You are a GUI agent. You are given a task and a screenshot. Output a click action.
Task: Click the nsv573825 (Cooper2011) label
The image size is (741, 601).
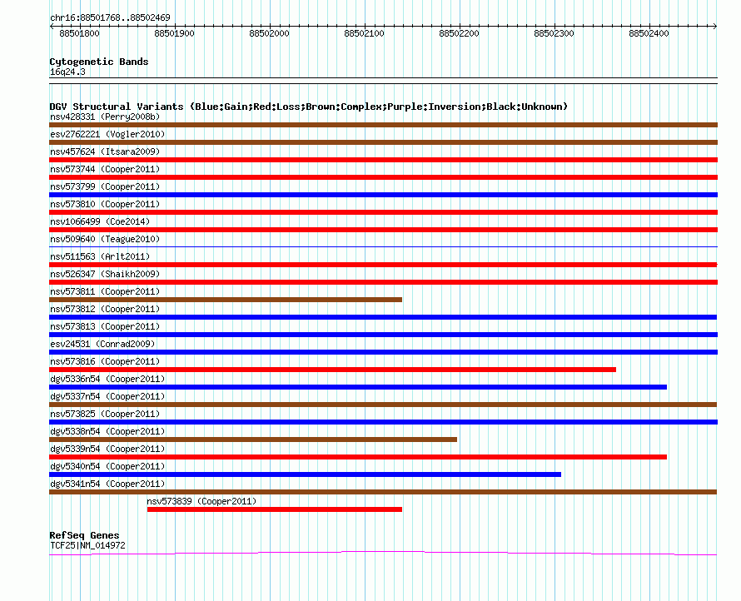point(105,414)
